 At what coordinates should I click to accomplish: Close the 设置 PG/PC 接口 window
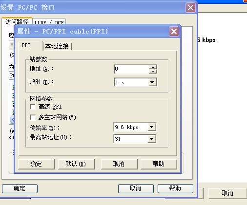[x=190, y=8]
